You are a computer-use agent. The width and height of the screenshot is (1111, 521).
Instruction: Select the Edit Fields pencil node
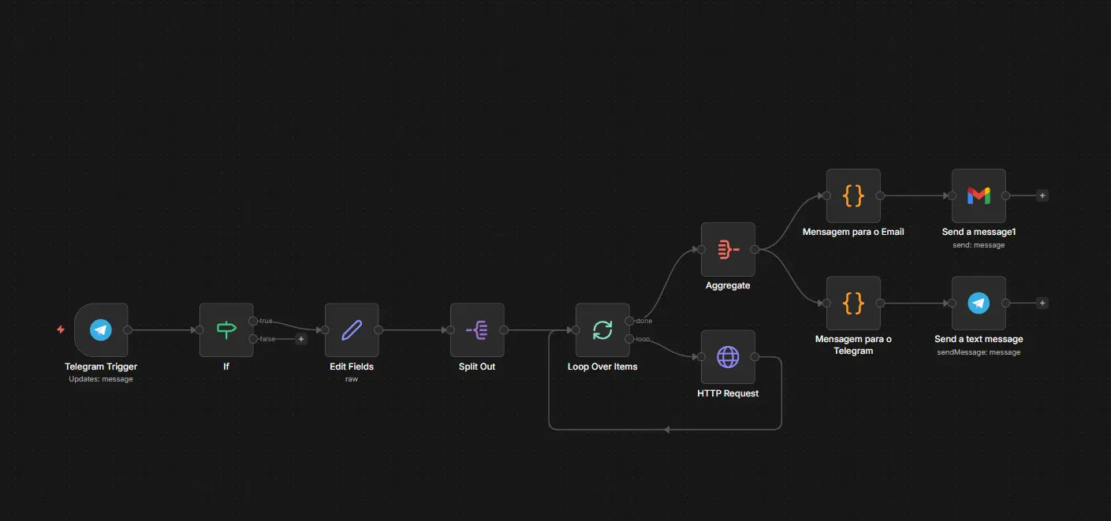point(352,330)
